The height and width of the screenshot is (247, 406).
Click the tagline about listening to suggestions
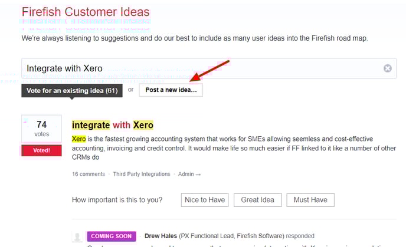pos(195,38)
